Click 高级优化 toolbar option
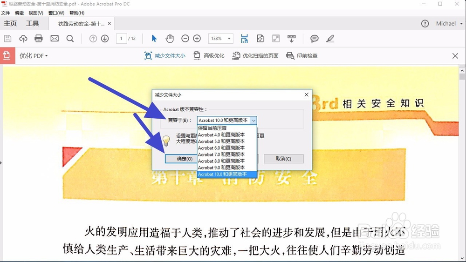Viewport: 466px width, 262px height. pyautogui.click(x=209, y=55)
